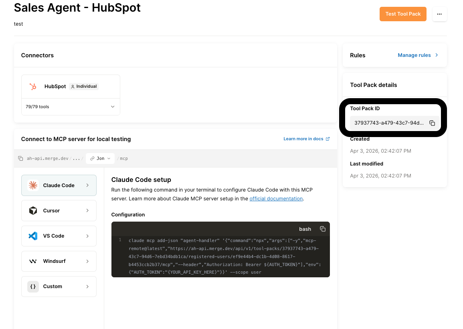Click the VS Code logo icon
The width and height of the screenshot is (463, 329).
(x=33, y=236)
